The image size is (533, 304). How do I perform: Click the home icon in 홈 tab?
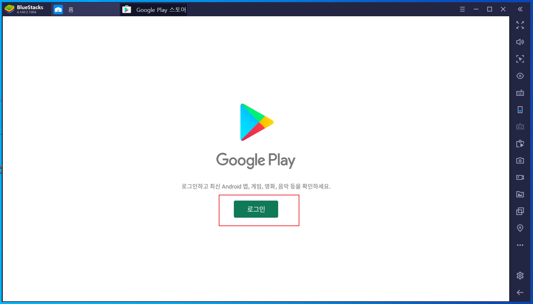click(x=58, y=9)
